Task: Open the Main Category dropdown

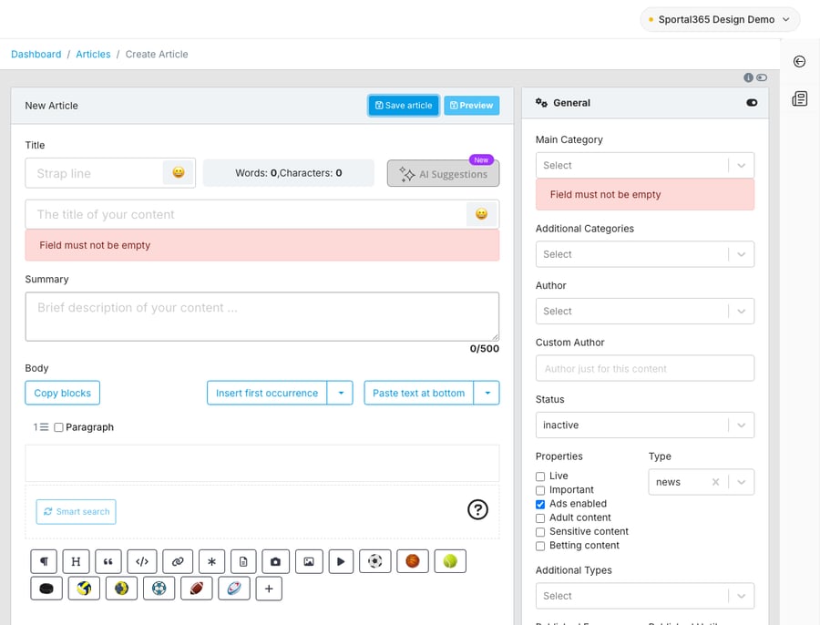Action: coord(645,165)
